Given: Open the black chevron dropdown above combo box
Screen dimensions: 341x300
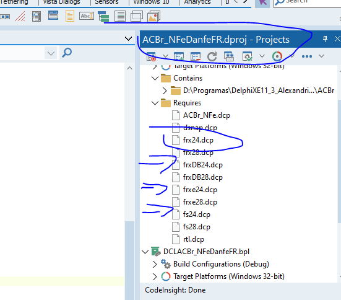Looking at the screenshot, I should 128,39.
